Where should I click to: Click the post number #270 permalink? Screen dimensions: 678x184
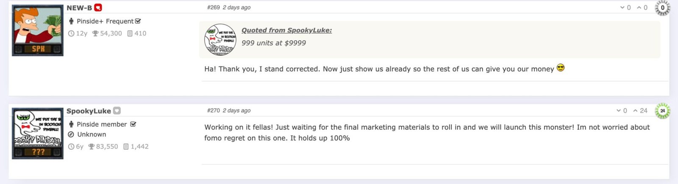click(213, 110)
